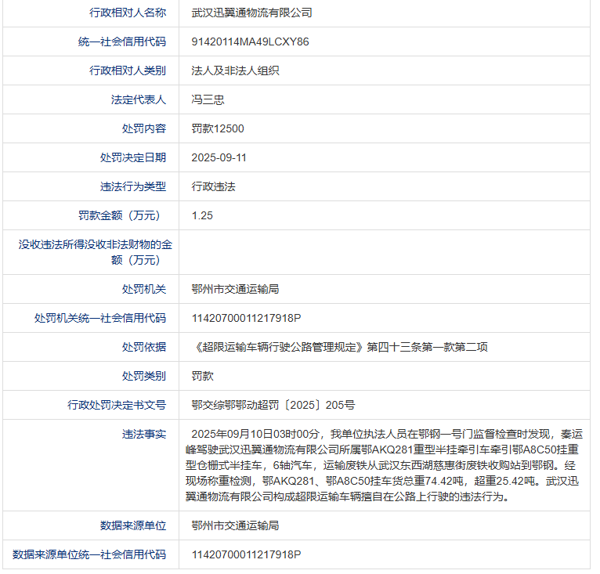Click the penalty content 罚款12500
Viewport: 600px width, 574px height.
tap(218, 128)
